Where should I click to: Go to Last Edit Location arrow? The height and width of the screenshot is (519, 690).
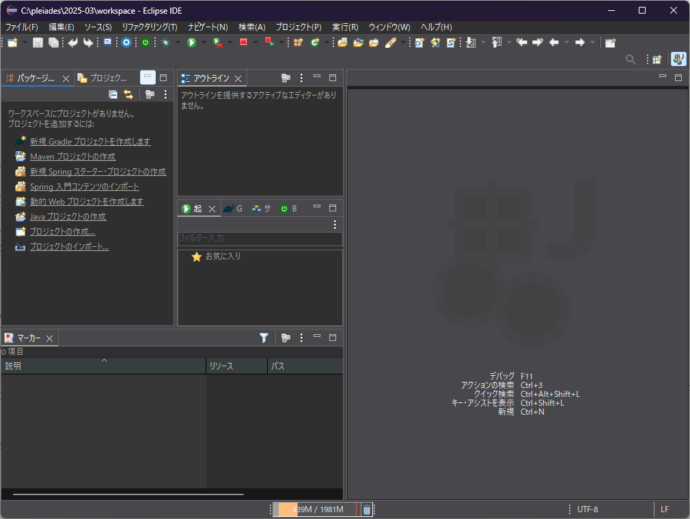522,43
